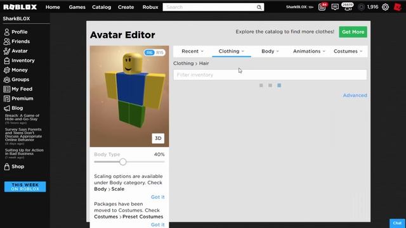Open the Avatar sidebar icon

[7, 51]
